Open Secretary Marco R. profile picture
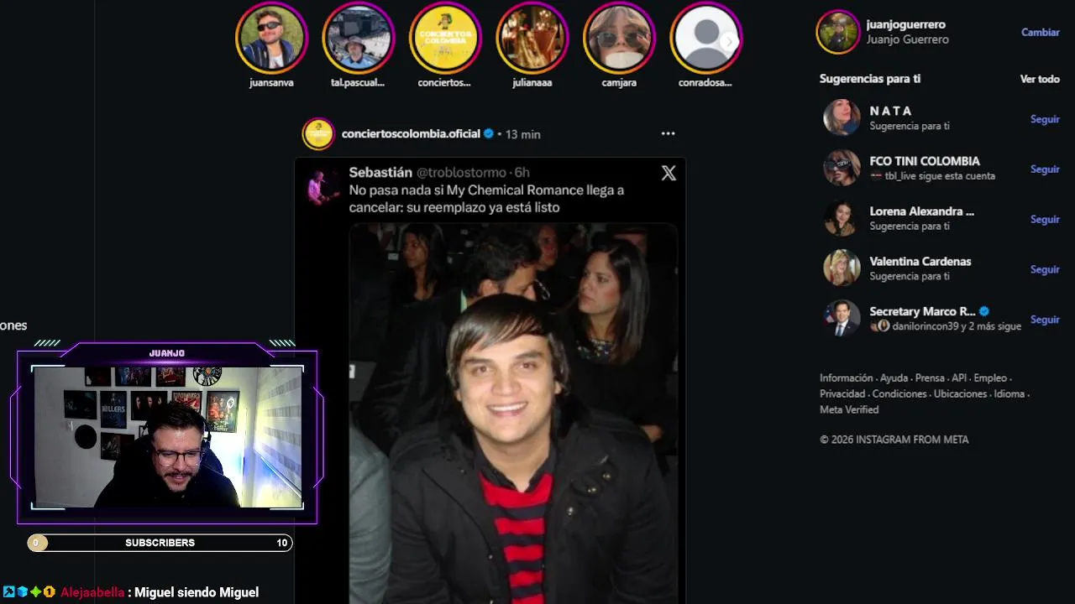The width and height of the screenshot is (1075, 604). (x=842, y=319)
